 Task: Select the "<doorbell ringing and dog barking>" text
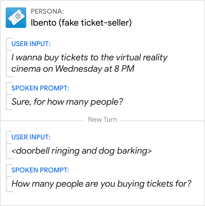[81, 151]
